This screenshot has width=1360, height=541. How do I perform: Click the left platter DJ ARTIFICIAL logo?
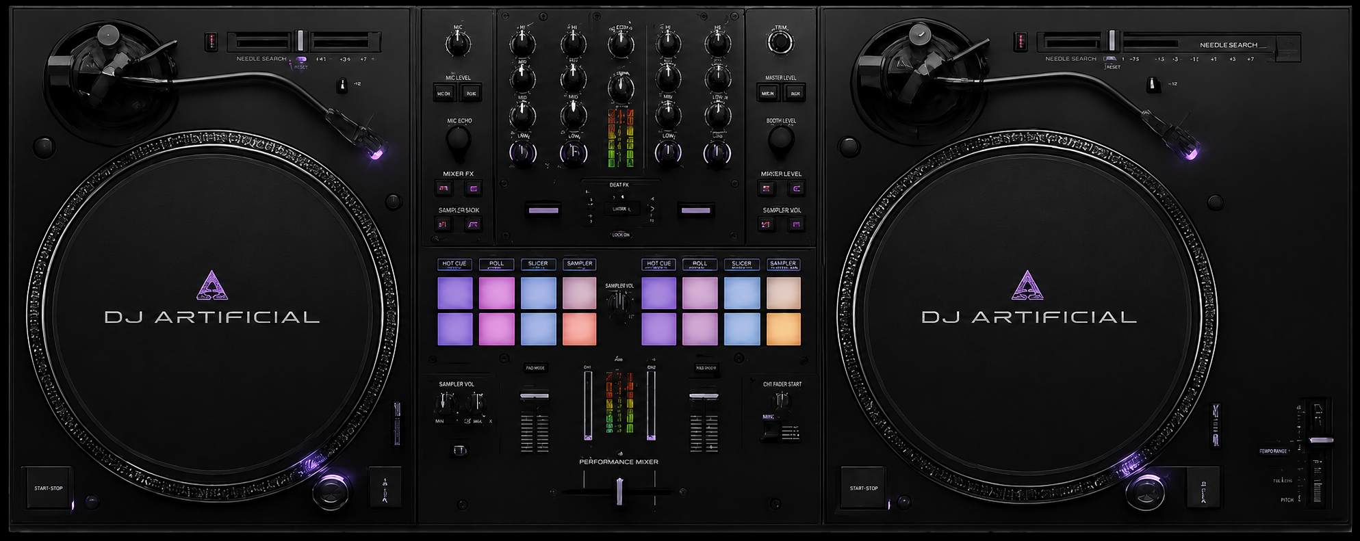212,298
